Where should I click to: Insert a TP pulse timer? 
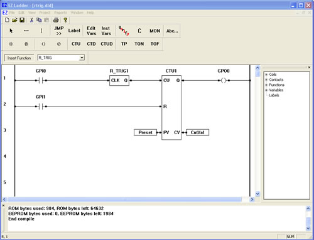point(124,44)
